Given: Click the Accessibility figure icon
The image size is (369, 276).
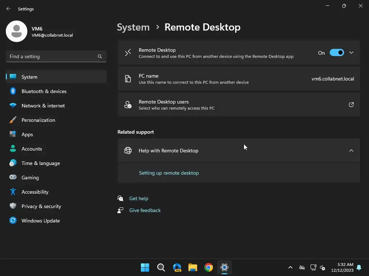Looking at the screenshot, I should (x=13, y=192).
